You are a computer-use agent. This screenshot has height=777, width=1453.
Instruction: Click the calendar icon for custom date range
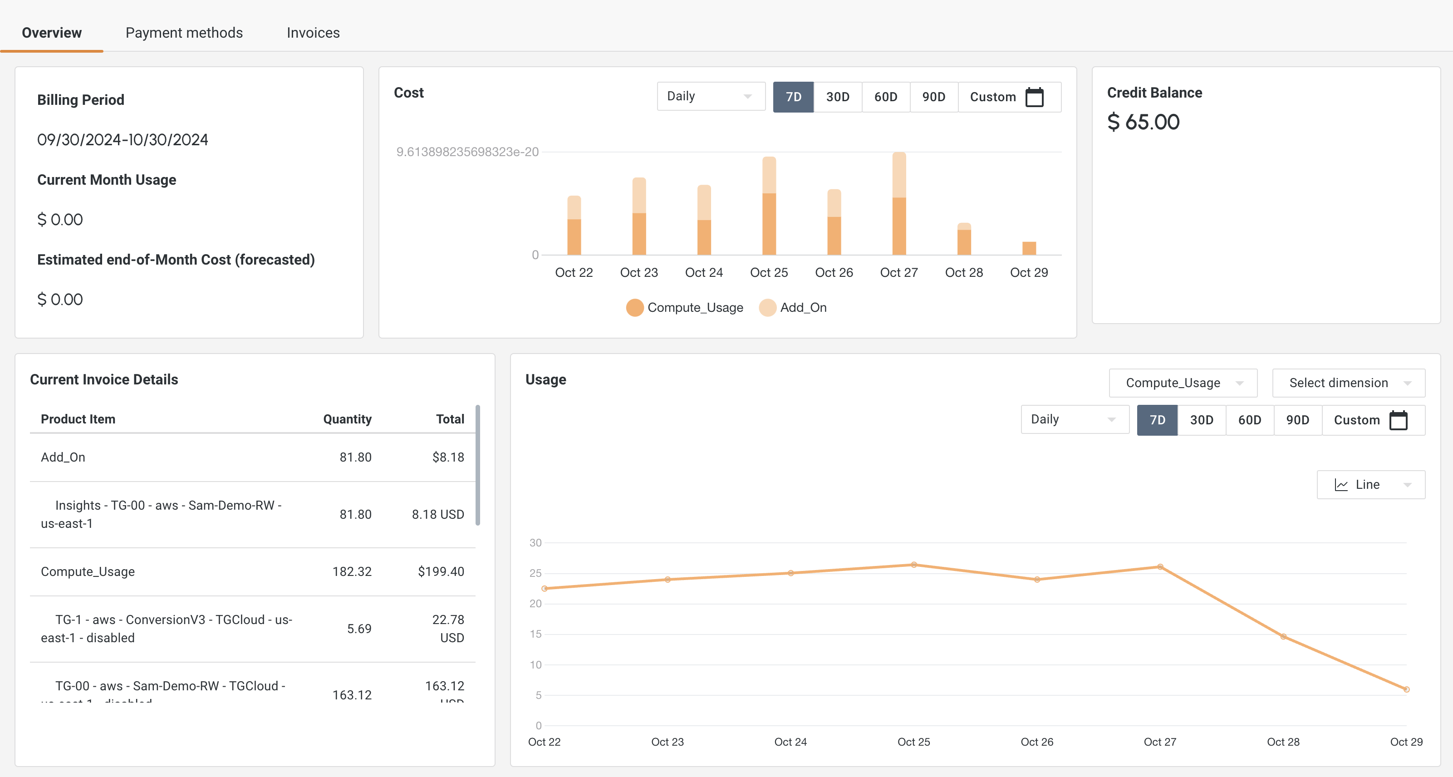pos(1034,95)
